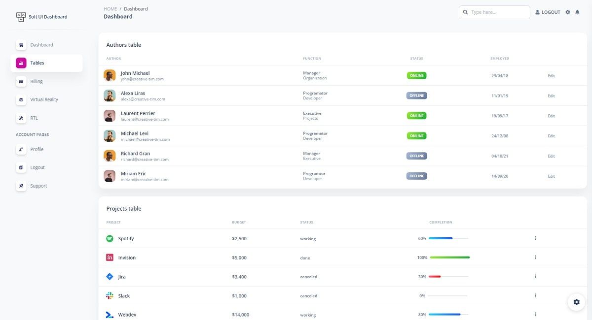Open the Profile icon under Account Pages
This screenshot has height=320, width=592.
click(x=21, y=149)
